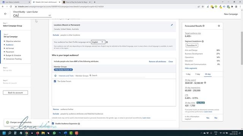Go to Placement step
The image size is (243, 136).
[x=10, y=52]
